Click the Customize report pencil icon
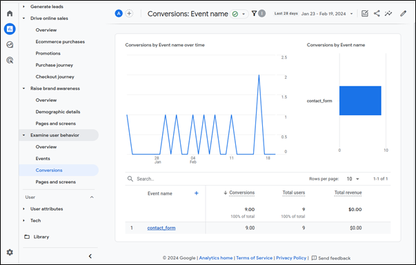 pos(404,13)
